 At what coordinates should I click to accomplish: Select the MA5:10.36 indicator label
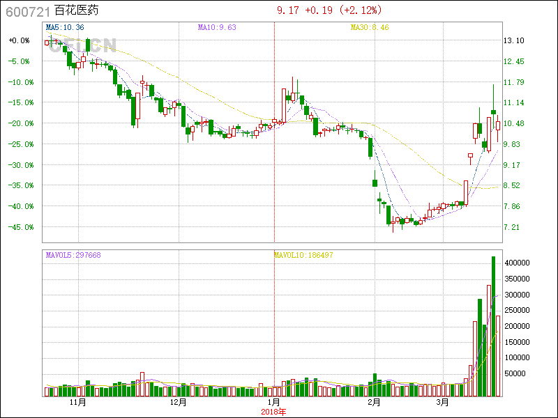coord(65,27)
